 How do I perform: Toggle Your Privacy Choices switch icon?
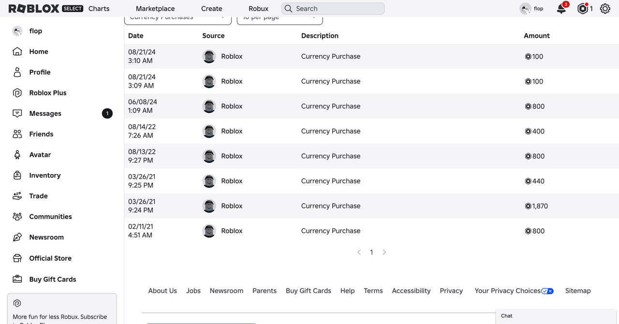click(547, 291)
